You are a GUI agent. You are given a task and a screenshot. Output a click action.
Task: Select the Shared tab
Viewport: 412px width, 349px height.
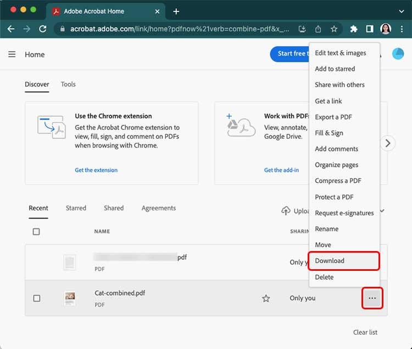pos(114,208)
